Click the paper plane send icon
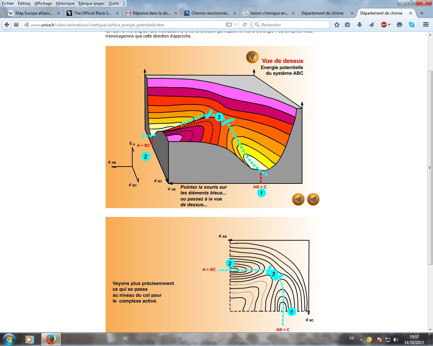 click(x=371, y=25)
